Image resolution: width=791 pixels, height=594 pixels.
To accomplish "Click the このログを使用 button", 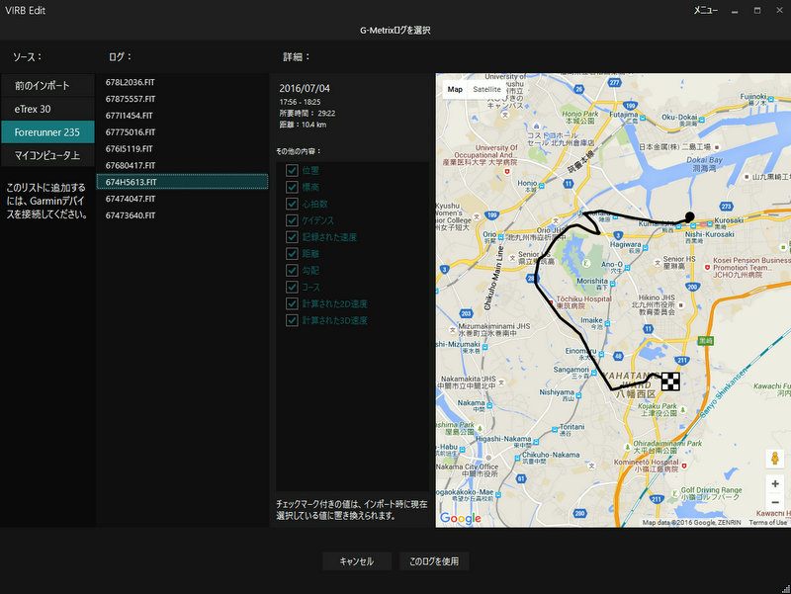I will click(434, 561).
